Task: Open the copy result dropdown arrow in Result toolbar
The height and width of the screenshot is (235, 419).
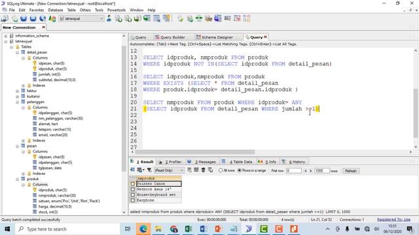Action: click(x=144, y=170)
